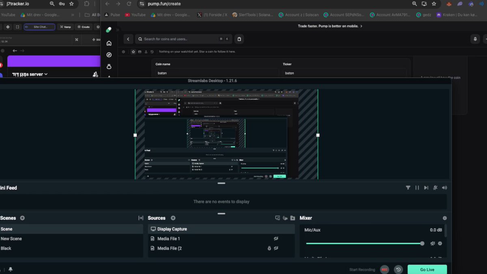Invite people to the Discord server
Screen dimensions: 487x274
(x=95, y=74)
